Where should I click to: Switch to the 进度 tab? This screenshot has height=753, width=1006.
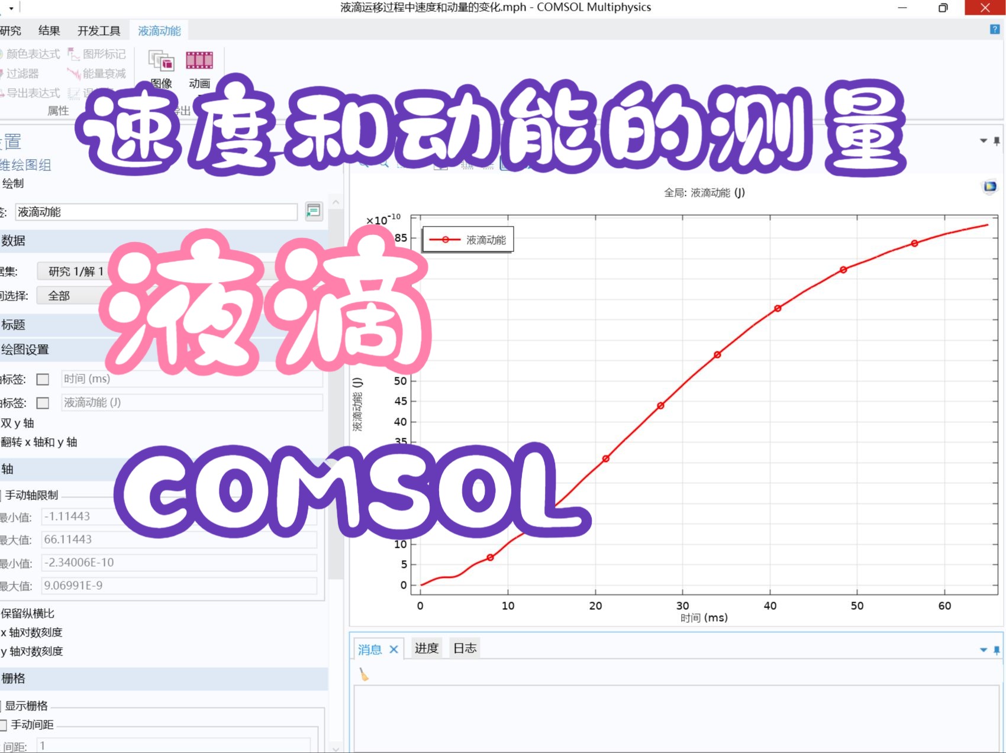[x=427, y=648]
